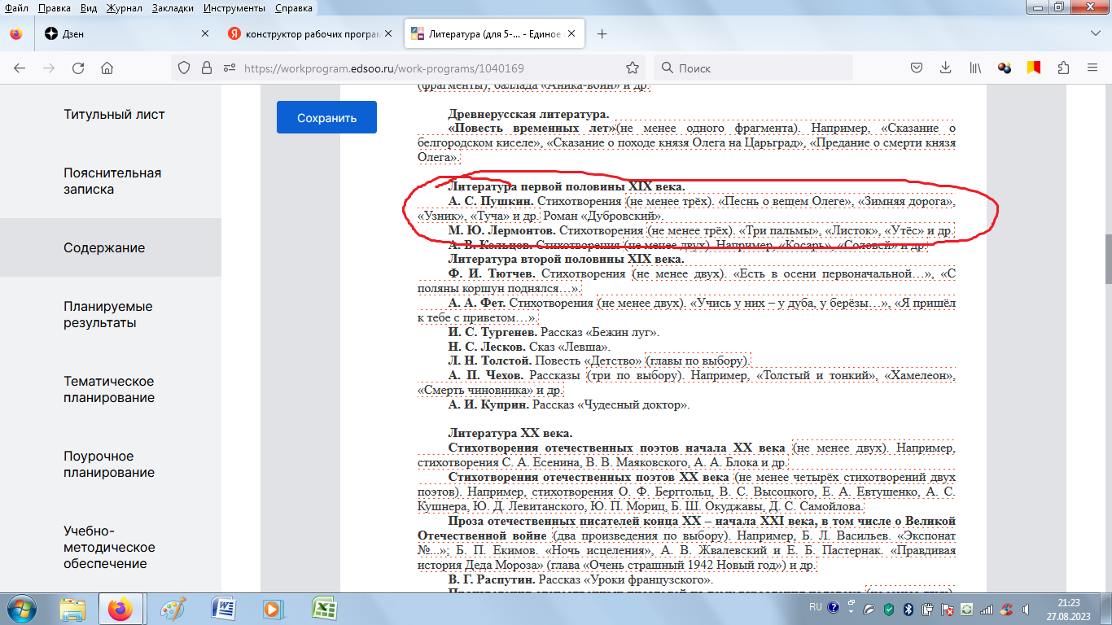This screenshot has height=625, width=1112.
Task: Open the Файл menu
Action: click(x=16, y=8)
